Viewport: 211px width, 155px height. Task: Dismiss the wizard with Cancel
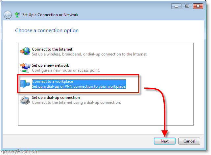[189, 141]
